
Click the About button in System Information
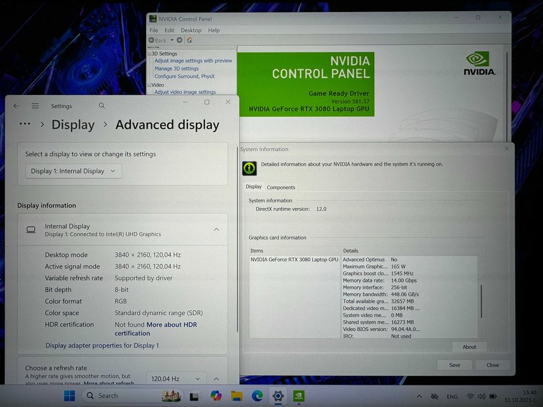tap(469, 347)
